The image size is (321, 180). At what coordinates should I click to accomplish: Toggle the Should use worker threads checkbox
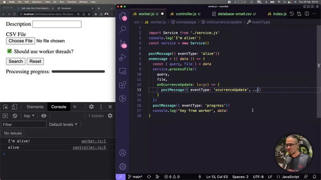pos(10,51)
